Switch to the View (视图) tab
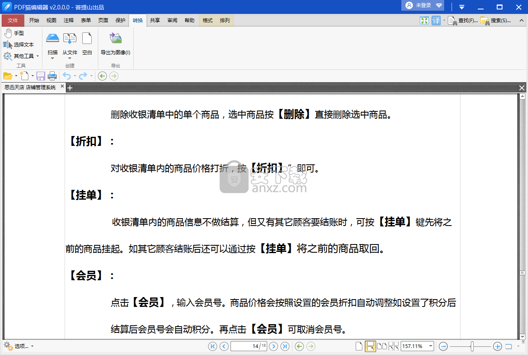The height and width of the screenshot is (355, 528). coord(51,20)
